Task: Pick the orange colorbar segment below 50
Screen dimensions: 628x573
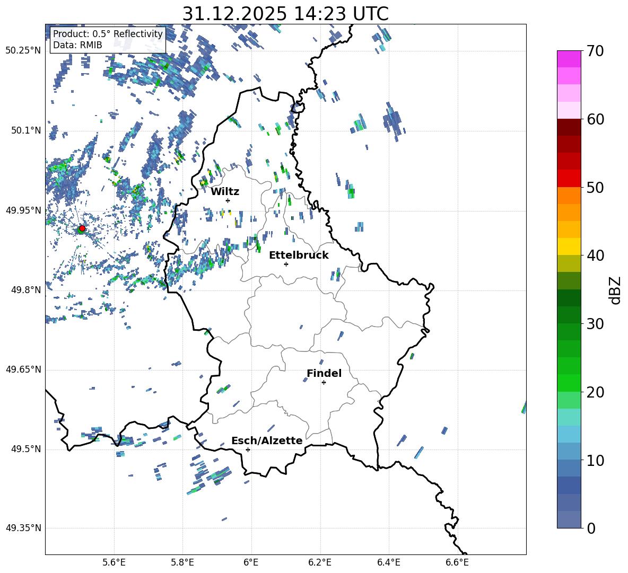Action: (569, 196)
